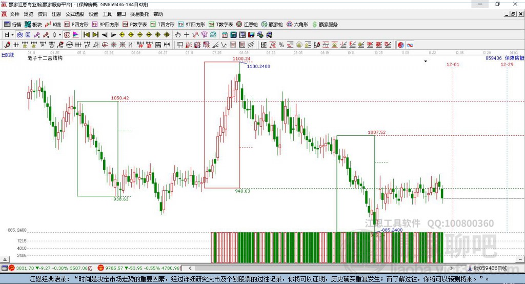The height and width of the screenshot is (284, 525).
Task: Open the 江恩轮 Gann wheel
Action: click(247, 25)
